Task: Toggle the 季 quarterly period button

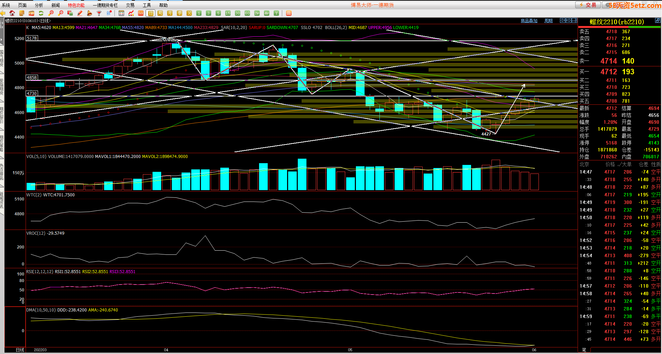Action: point(180,13)
